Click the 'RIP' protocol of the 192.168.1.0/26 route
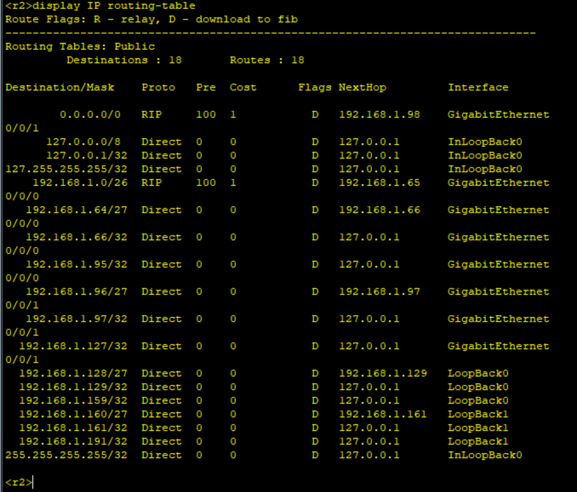The height and width of the screenshot is (492, 577). 151,183
